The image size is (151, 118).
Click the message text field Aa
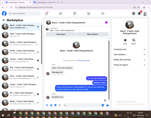tap(82, 105)
